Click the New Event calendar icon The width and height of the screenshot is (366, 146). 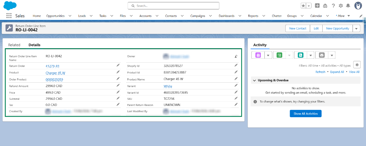click(x=258, y=55)
